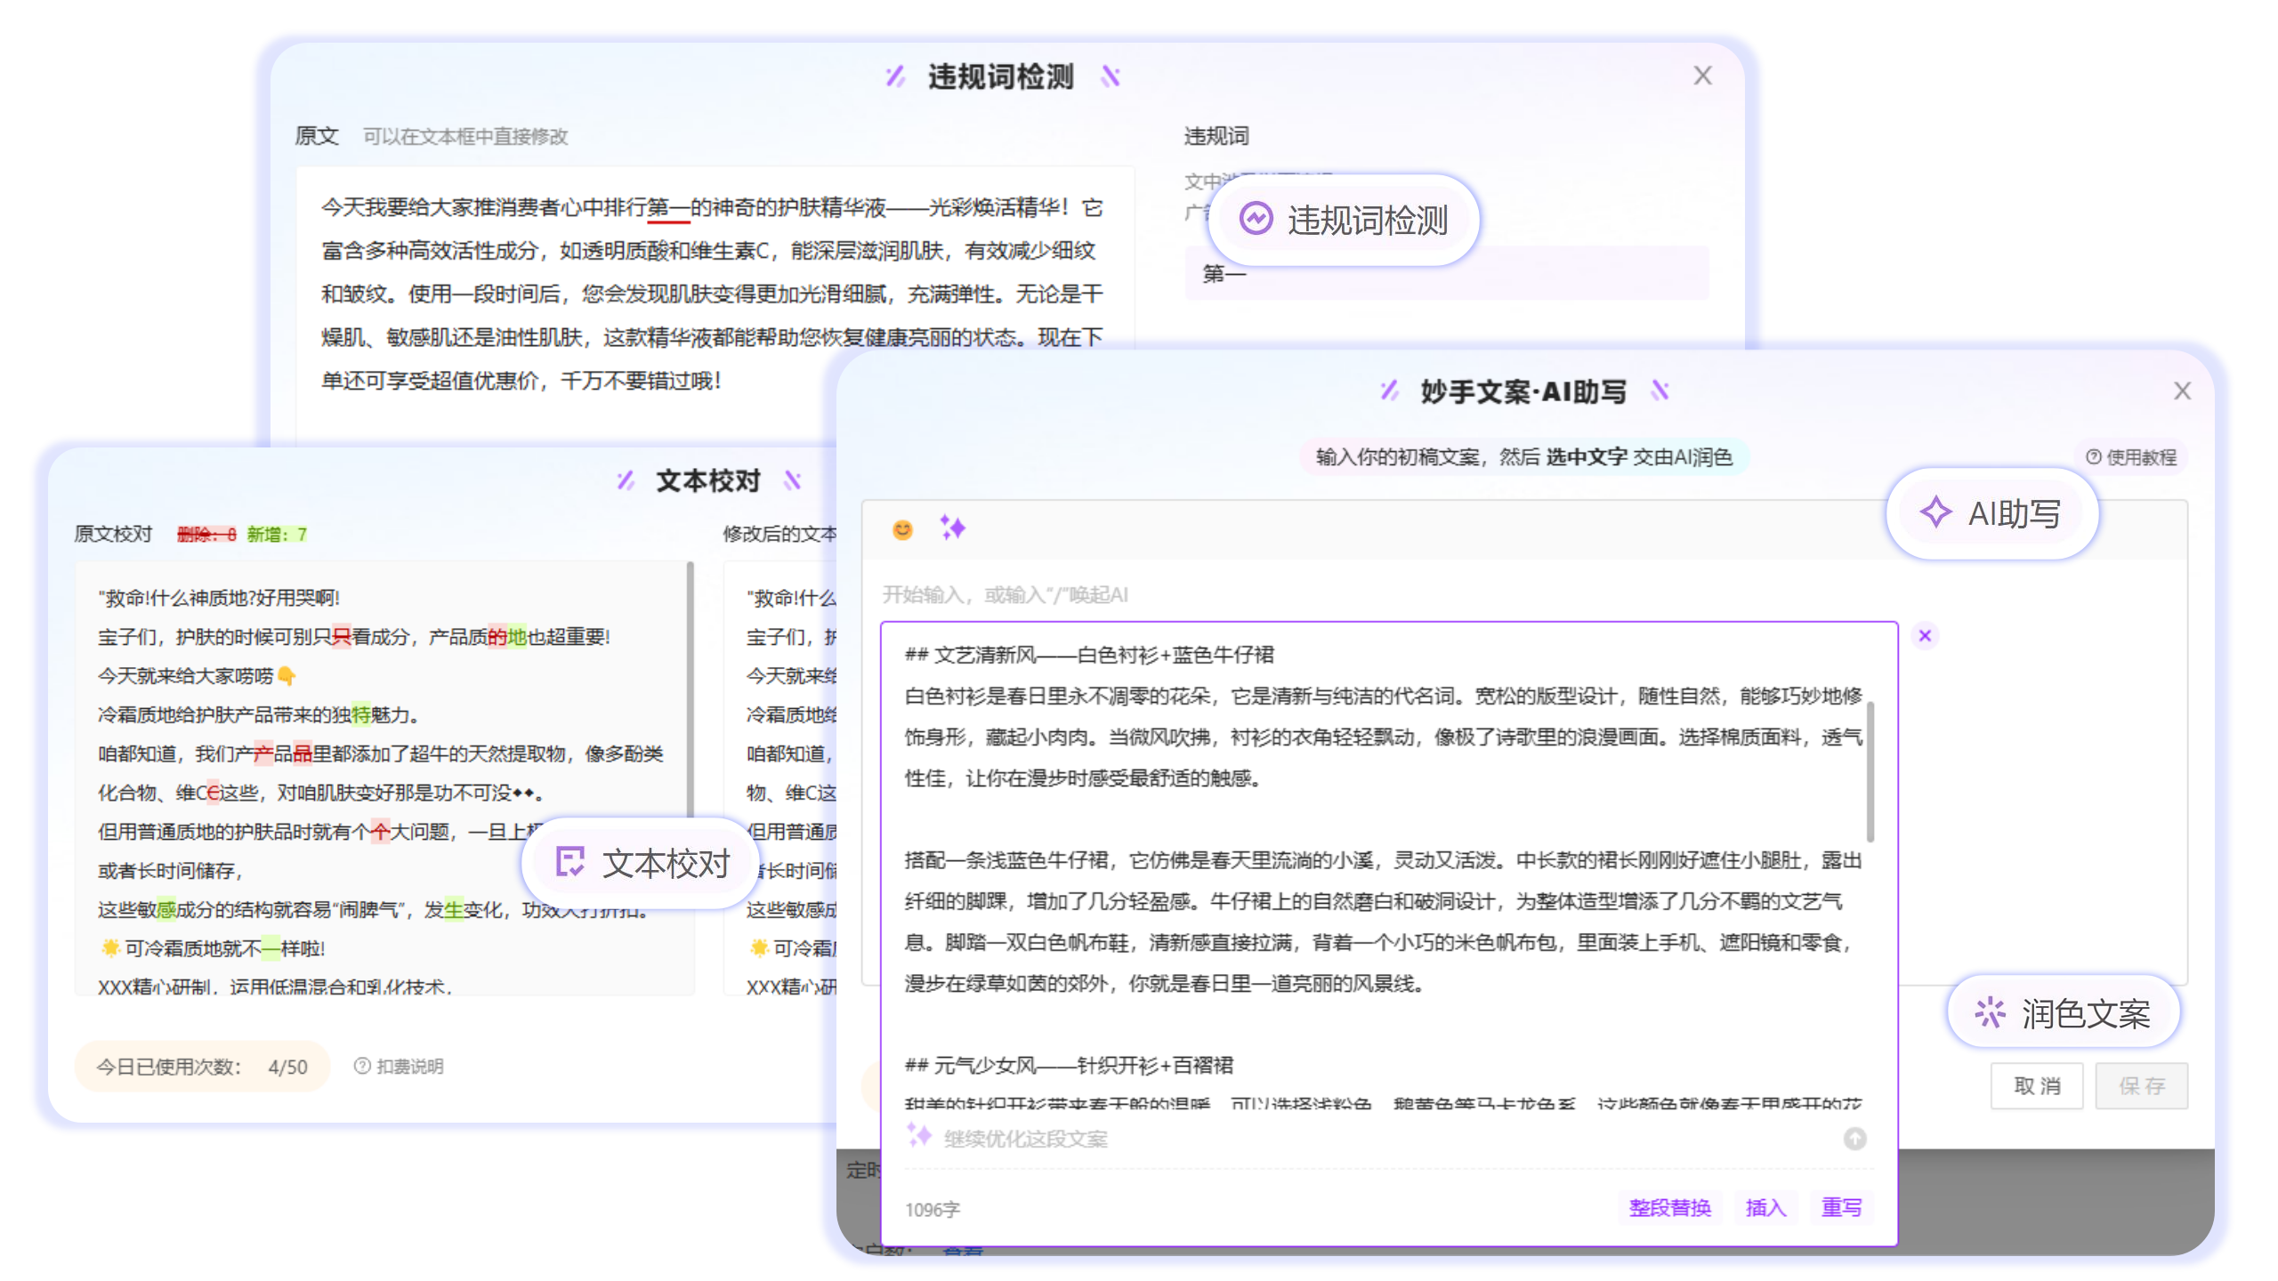Screen dimensions: 2278x1281
Task: Click the star icon inside AI助写 pill
Action: 1935,512
